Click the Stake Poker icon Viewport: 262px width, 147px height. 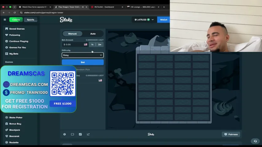[x=6, y=118]
